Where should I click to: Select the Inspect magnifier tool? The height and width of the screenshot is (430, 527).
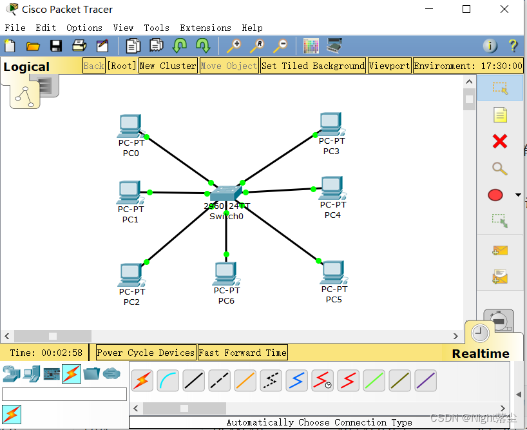coord(500,168)
